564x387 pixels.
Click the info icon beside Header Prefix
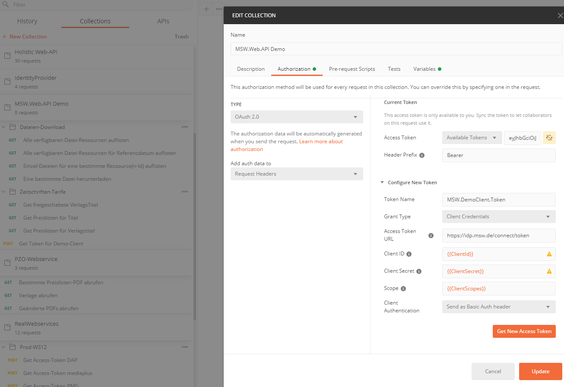[422, 155]
